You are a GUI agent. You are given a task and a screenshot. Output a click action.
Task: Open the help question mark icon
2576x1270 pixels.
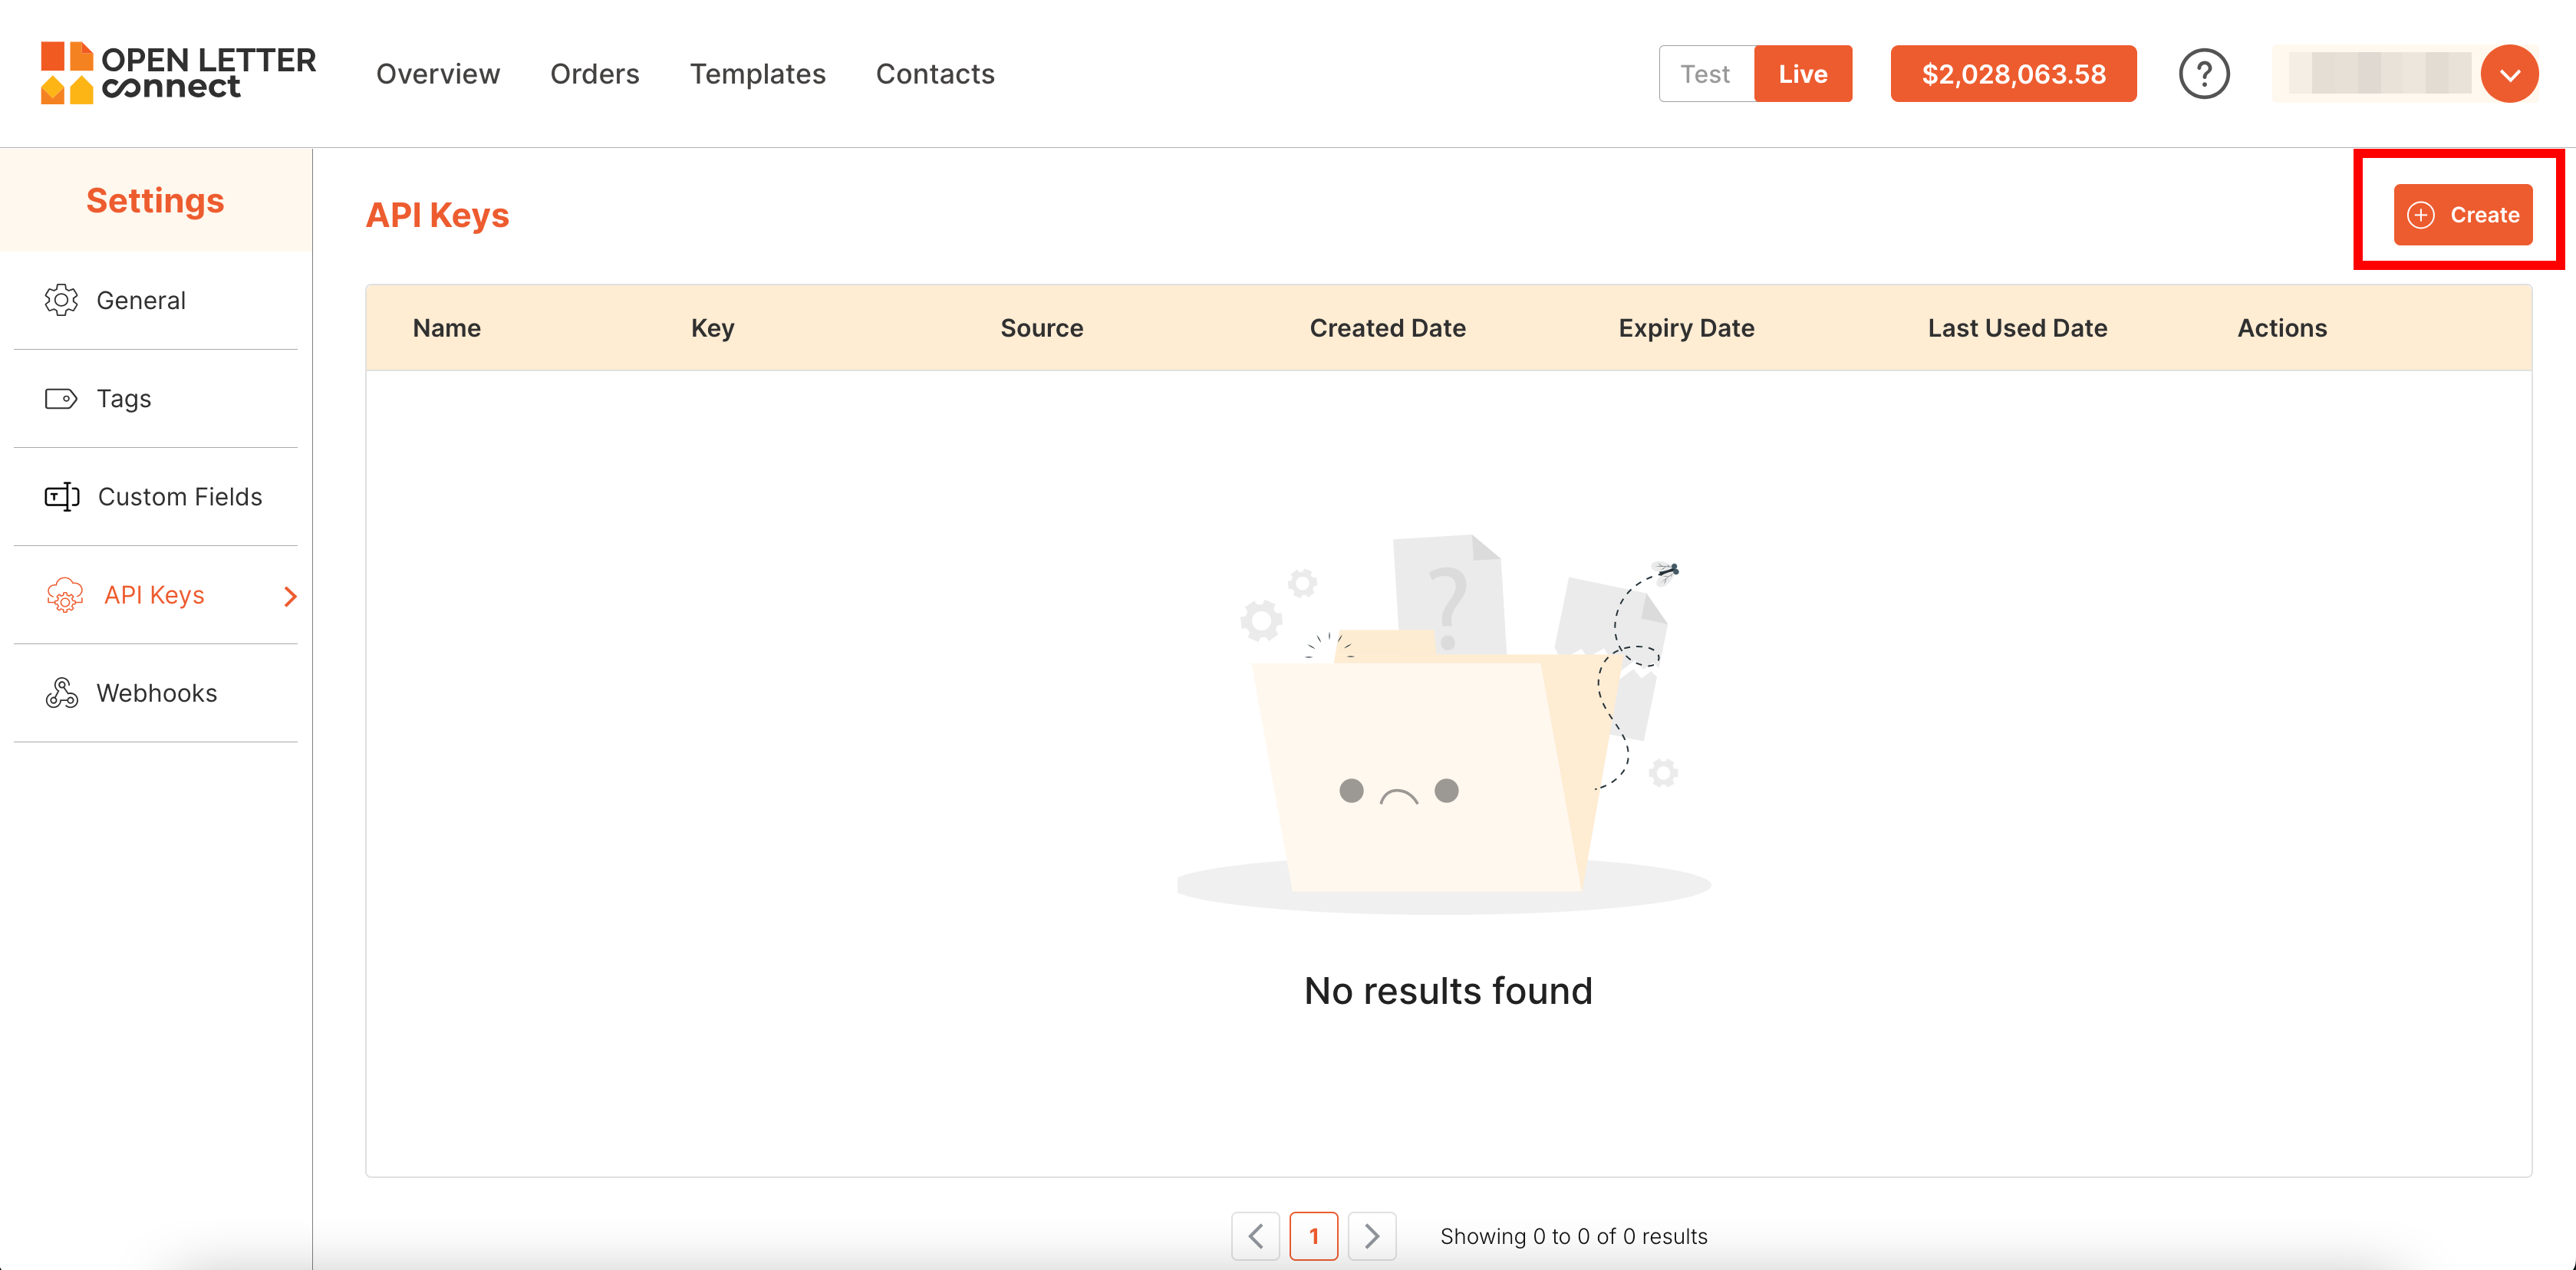tap(2203, 74)
